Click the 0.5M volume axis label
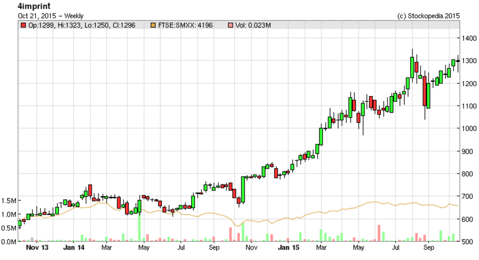Viewport: 479px width, 260px height. [x=8, y=228]
